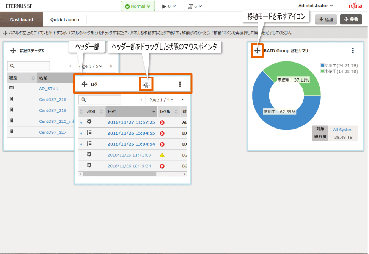369x254 pixels.
Task: Open the All System target link
Action: [x=343, y=130]
